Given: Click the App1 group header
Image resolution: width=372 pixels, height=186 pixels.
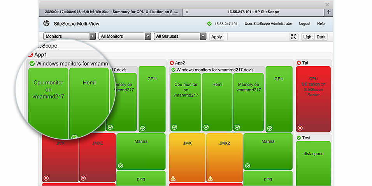Looking at the screenshot, I should [x=40, y=55].
